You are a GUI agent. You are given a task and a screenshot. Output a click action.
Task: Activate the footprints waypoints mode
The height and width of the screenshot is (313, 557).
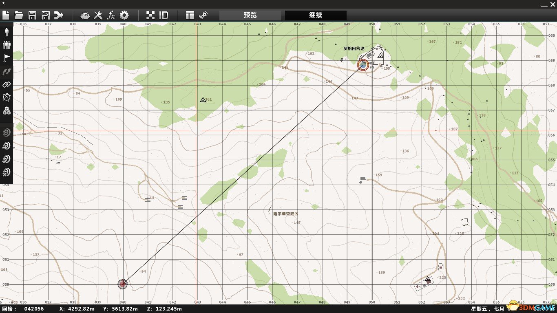click(7, 72)
